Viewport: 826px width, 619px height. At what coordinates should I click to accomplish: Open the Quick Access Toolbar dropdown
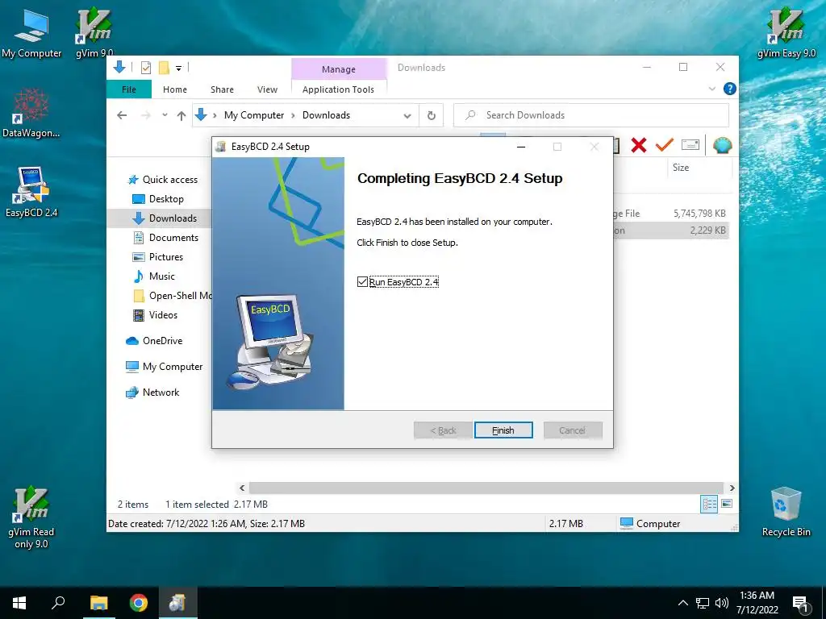point(178,68)
